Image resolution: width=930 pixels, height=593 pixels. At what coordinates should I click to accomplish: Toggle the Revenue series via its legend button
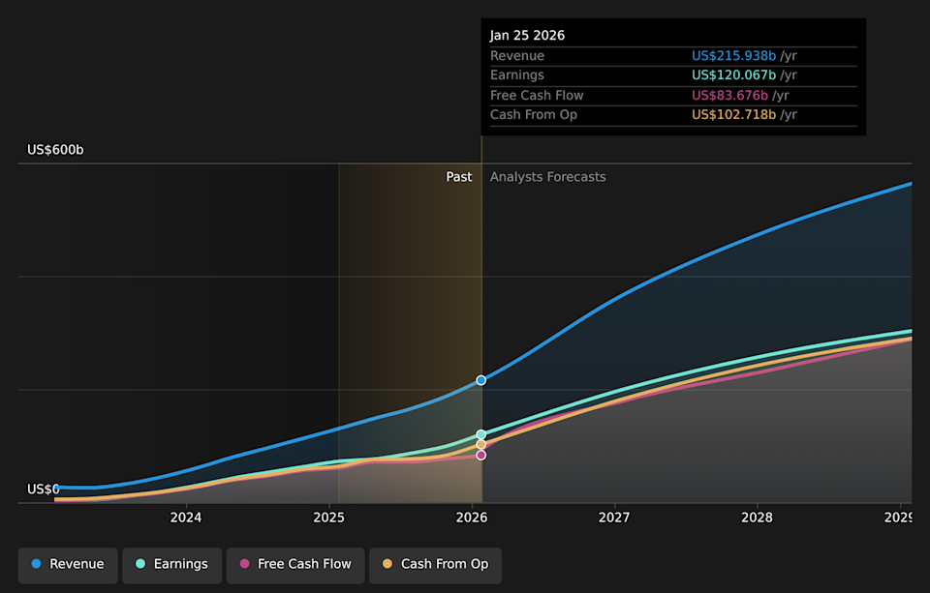tap(67, 564)
